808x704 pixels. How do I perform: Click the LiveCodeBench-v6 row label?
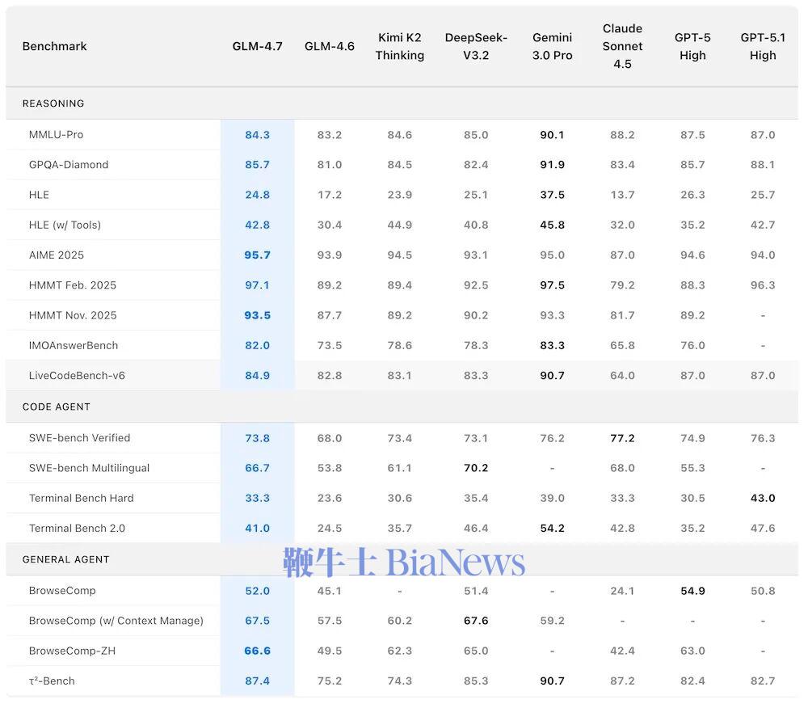pos(77,376)
